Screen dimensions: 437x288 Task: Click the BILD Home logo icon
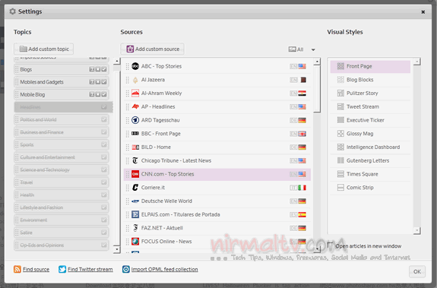pos(135,147)
